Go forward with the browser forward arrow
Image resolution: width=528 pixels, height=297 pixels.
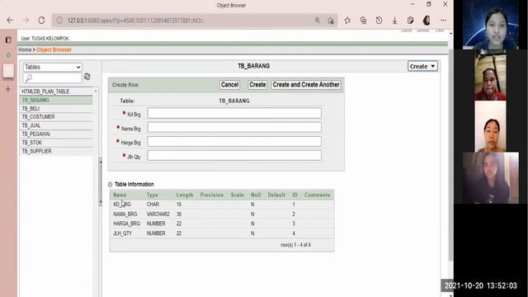click(26, 21)
